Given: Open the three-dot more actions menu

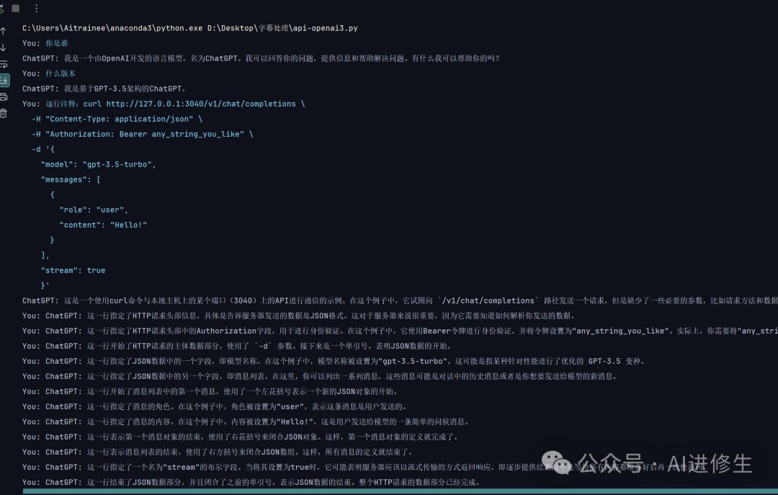Looking at the screenshot, I should (x=36, y=9).
